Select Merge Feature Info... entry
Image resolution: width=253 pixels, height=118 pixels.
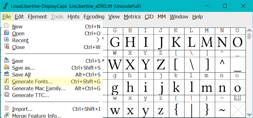click(x=53, y=116)
